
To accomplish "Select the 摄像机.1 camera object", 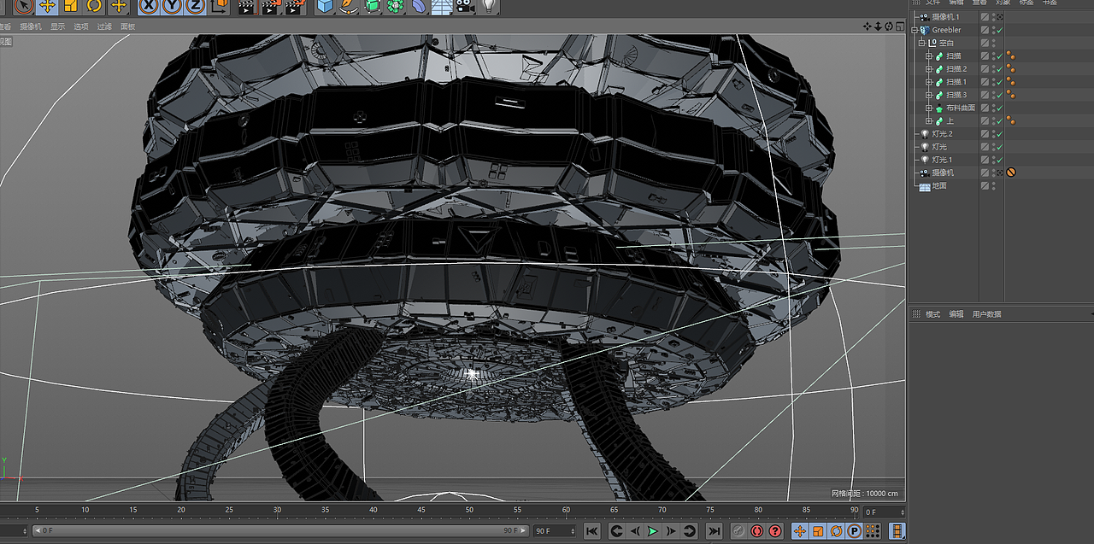I will click(x=945, y=17).
